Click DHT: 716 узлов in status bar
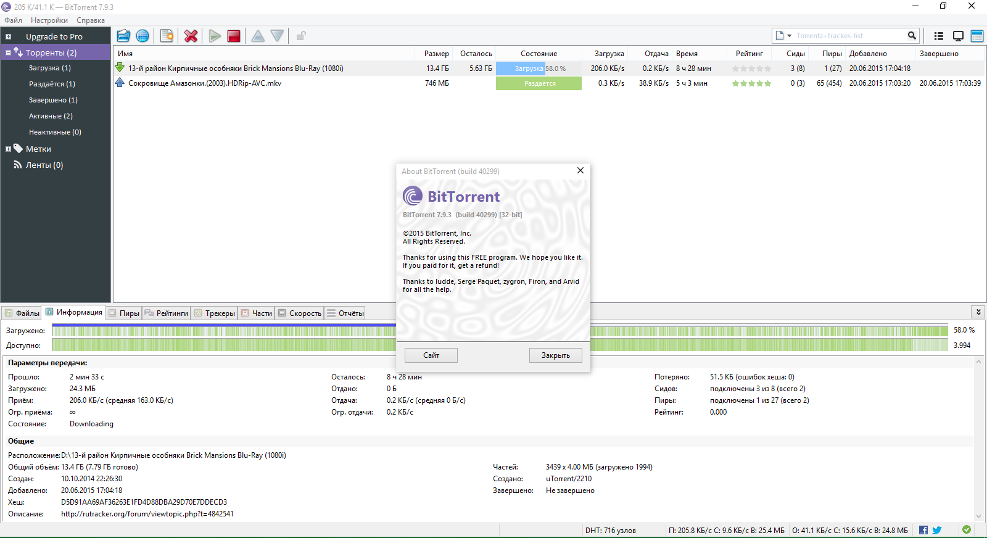This screenshot has width=987, height=538. (611, 531)
